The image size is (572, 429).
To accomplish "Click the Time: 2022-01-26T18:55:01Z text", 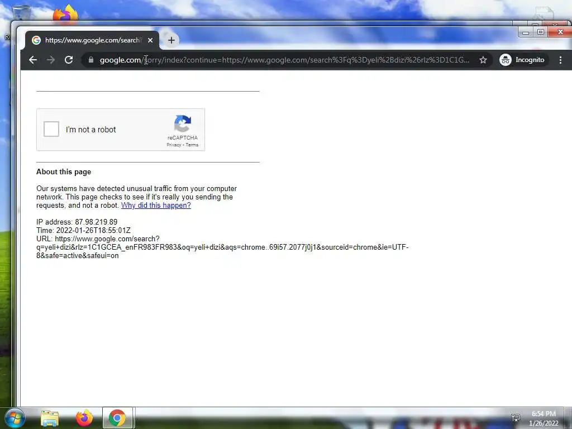I will (83, 230).
